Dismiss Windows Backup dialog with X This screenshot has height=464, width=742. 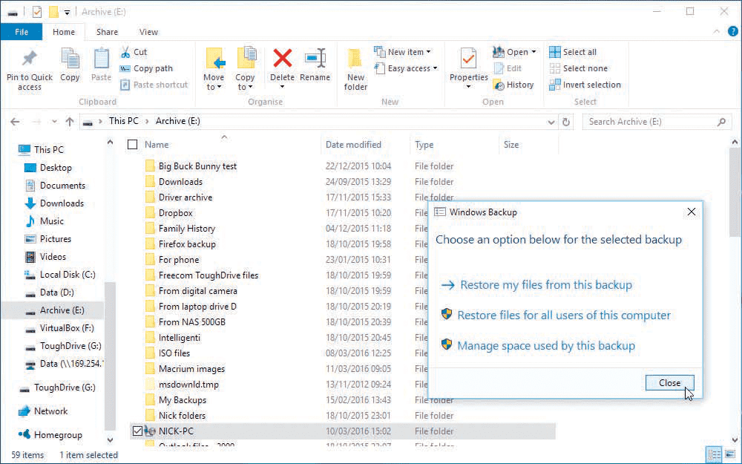point(692,212)
